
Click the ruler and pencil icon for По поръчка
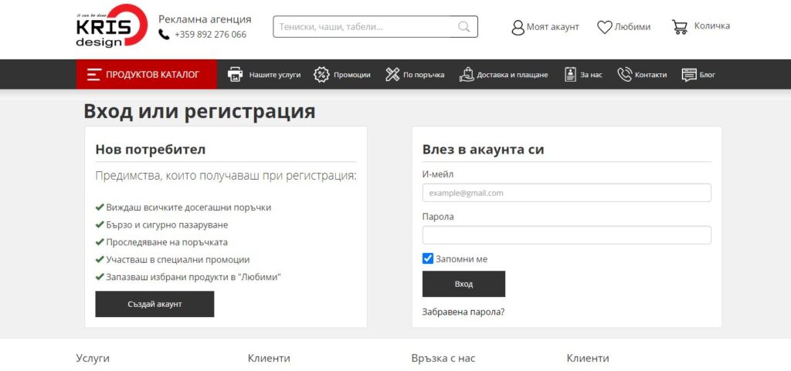392,75
